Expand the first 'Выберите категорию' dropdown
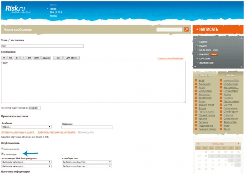This screenshot has height=174, width=246. [26, 162]
